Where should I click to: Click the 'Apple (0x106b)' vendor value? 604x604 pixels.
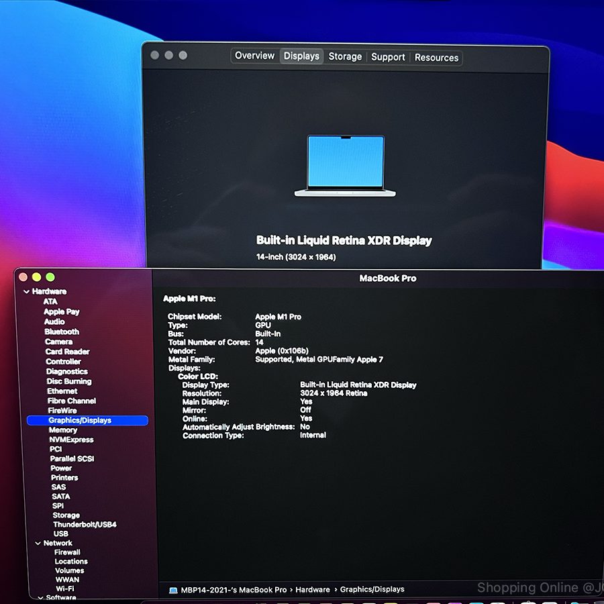point(282,351)
